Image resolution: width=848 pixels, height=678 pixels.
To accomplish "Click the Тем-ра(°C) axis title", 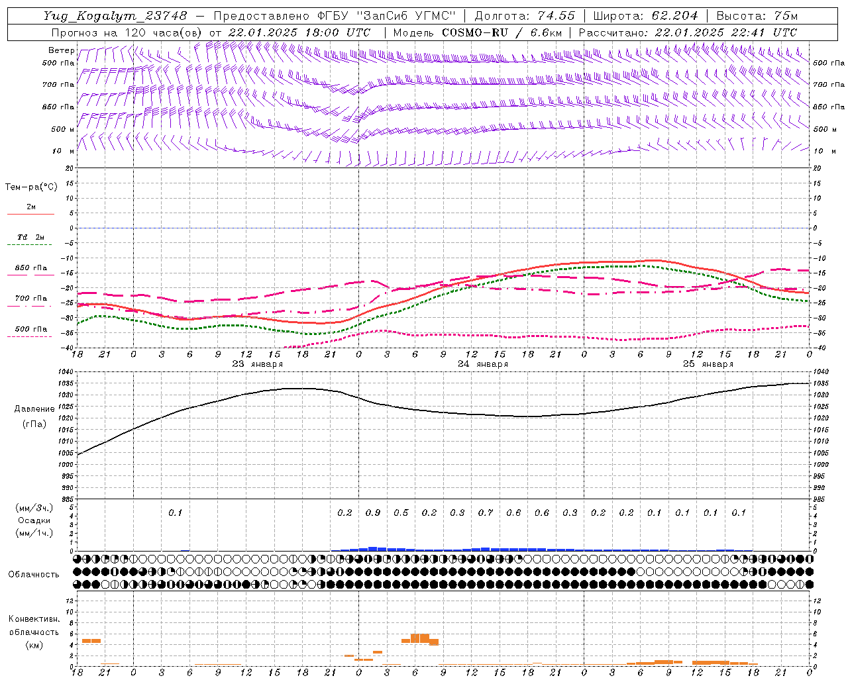I will pyautogui.click(x=31, y=187).
